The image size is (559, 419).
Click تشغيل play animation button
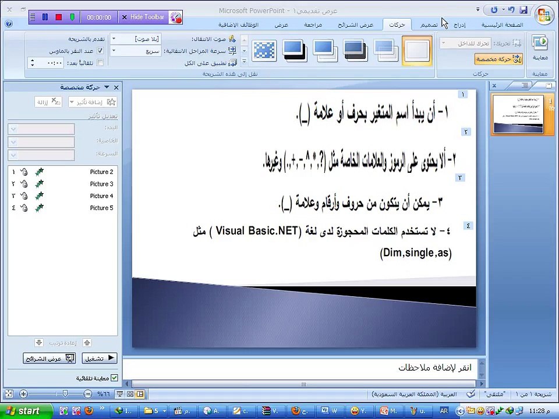pos(100,358)
